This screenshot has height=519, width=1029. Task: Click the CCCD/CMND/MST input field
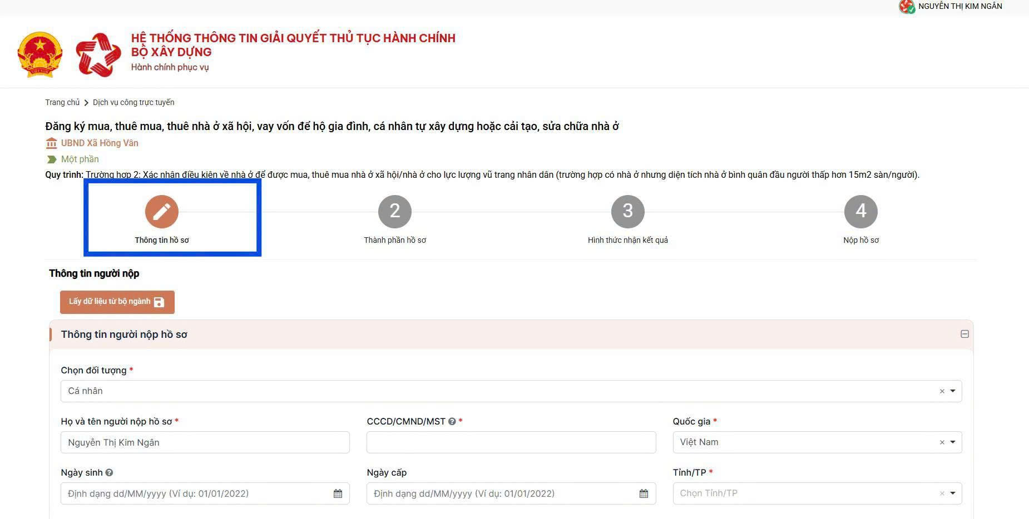(511, 442)
